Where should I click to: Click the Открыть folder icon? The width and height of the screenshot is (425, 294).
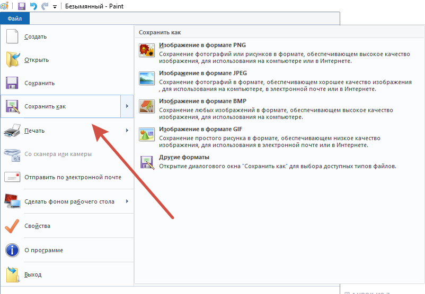[x=12, y=60]
